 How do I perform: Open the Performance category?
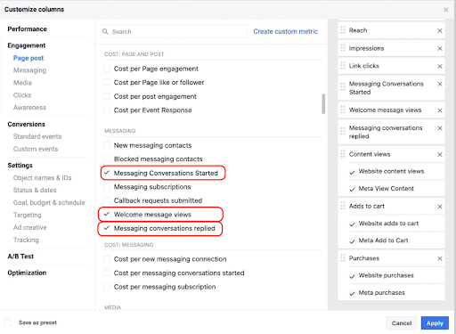pyautogui.click(x=28, y=29)
